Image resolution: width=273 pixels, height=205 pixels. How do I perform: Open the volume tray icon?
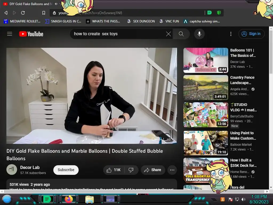(x=243, y=199)
